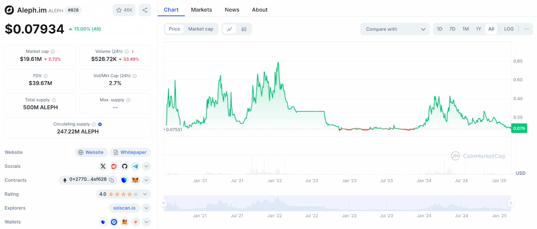This screenshot has width=537, height=229.
Task: Click the 15.00% (All) change indicator
Action: click(x=85, y=29)
